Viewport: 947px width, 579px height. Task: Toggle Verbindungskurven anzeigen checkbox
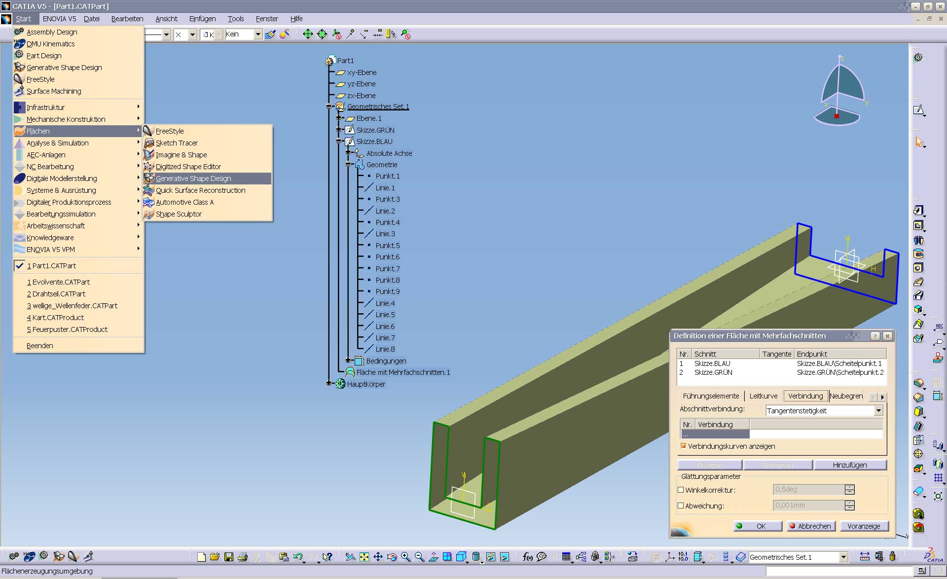click(683, 446)
